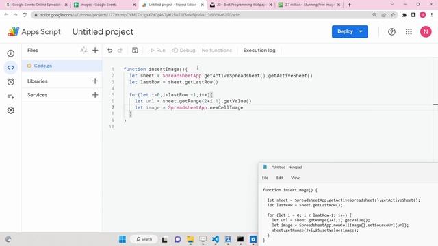Open the Help question mark icon
Image resolution: width=438 pixels, height=246 pixels.
pyautogui.click(x=391, y=32)
